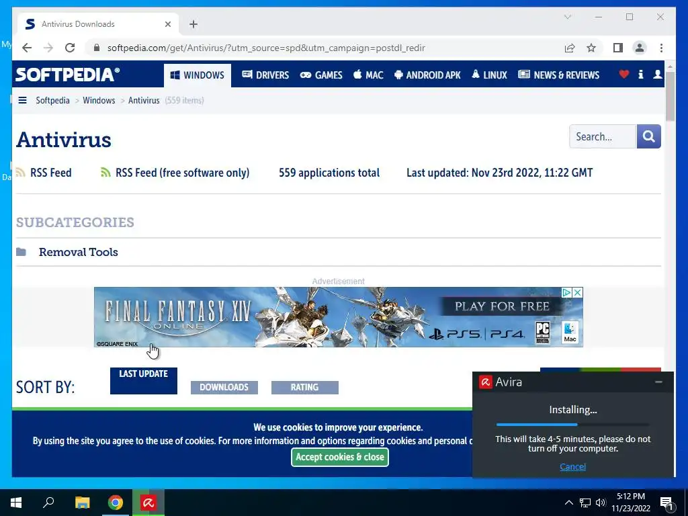Click the AdChoices triangle icon
Image resolution: width=688 pixels, height=516 pixels.
click(x=566, y=293)
